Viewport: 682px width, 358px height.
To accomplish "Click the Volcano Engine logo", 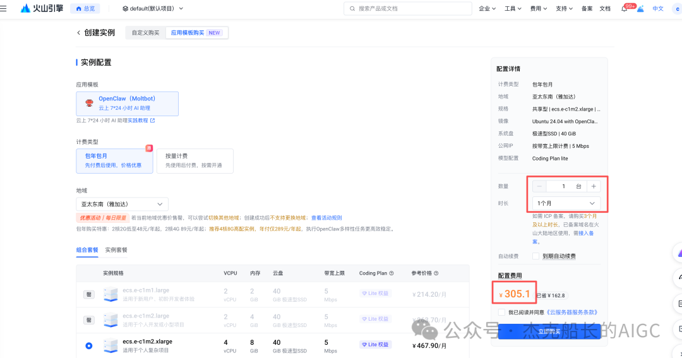I will (x=42, y=8).
